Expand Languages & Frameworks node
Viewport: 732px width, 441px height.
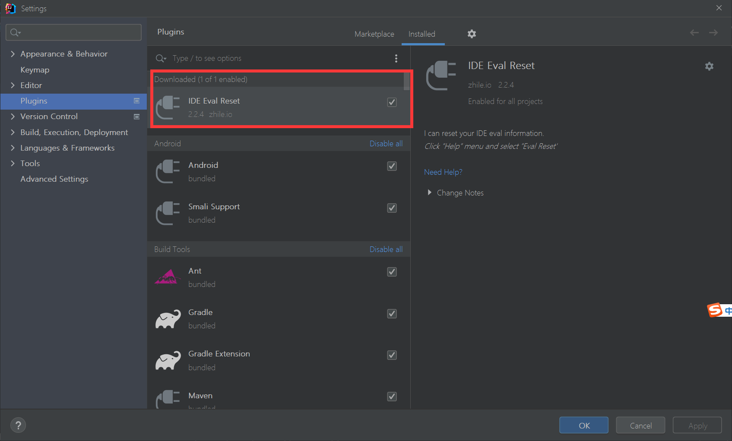pos(13,148)
